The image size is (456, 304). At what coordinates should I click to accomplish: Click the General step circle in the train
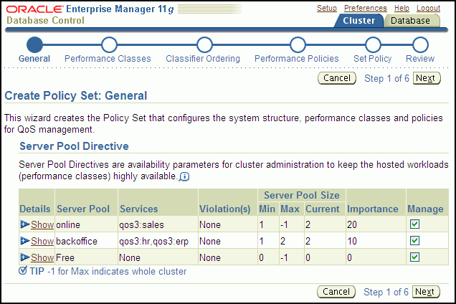34,45
